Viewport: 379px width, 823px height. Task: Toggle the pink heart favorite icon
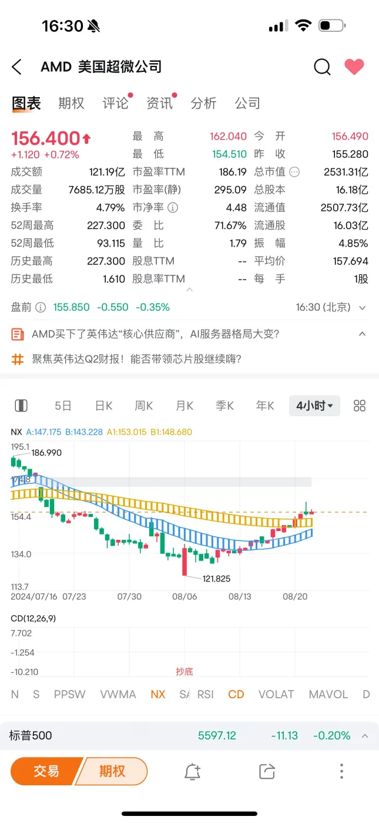coord(354,67)
